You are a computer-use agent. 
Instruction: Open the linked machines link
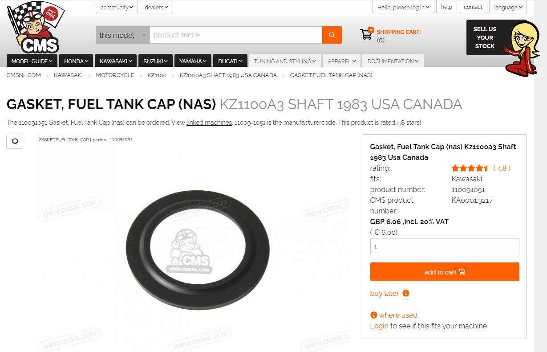pyautogui.click(x=209, y=123)
